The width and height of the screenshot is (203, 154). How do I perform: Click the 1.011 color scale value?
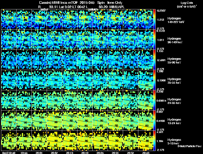tap(161, 40)
